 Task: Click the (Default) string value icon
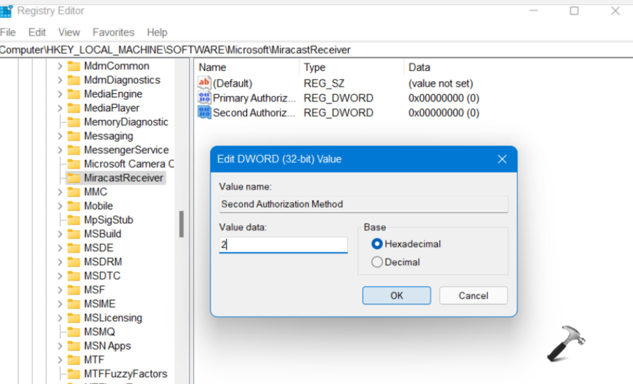coord(204,83)
